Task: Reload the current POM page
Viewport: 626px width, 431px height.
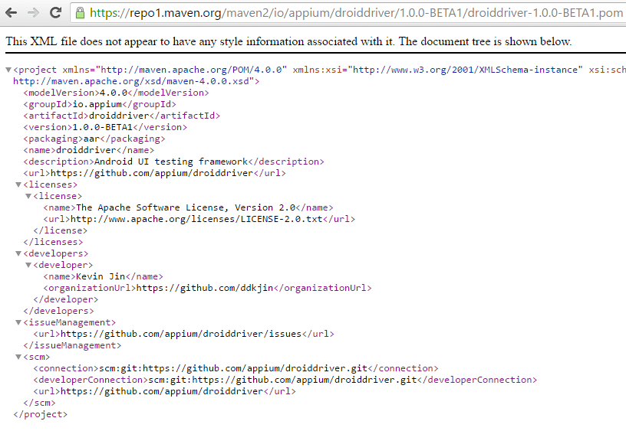Action: pos(55,13)
